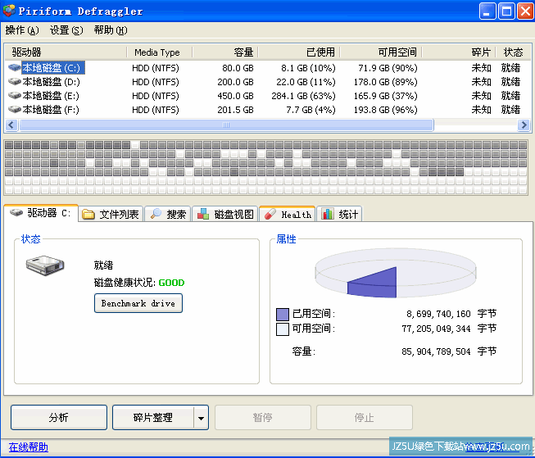Screen dimensions: 535x458
Task: Click the 284.1 GB (63%) used cell
Action: [304, 96]
